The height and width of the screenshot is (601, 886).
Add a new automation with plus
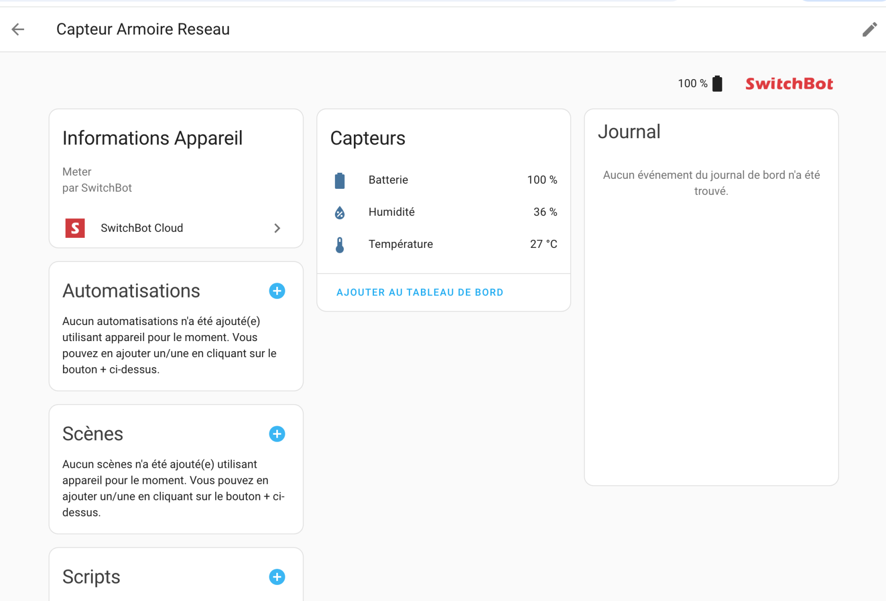pos(277,291)
